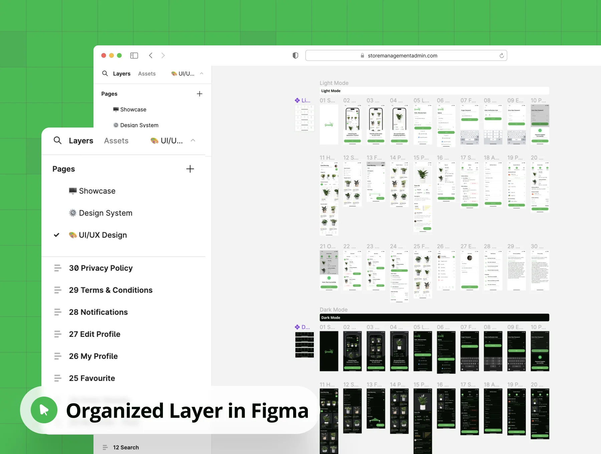This screenshot has height=454, width=601.
Task: Click the search icon in the enlarged Layers panel
Action: [x=57, y=141]
